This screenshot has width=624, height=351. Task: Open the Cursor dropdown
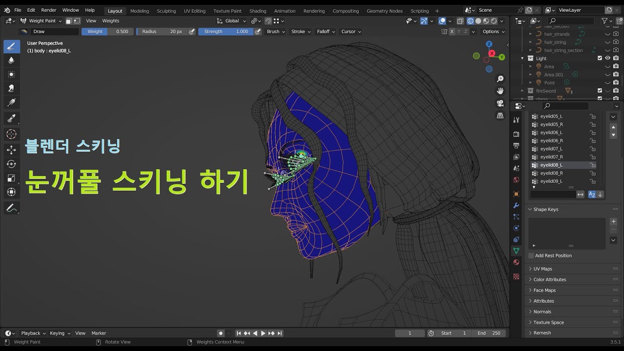click(351, 32)
